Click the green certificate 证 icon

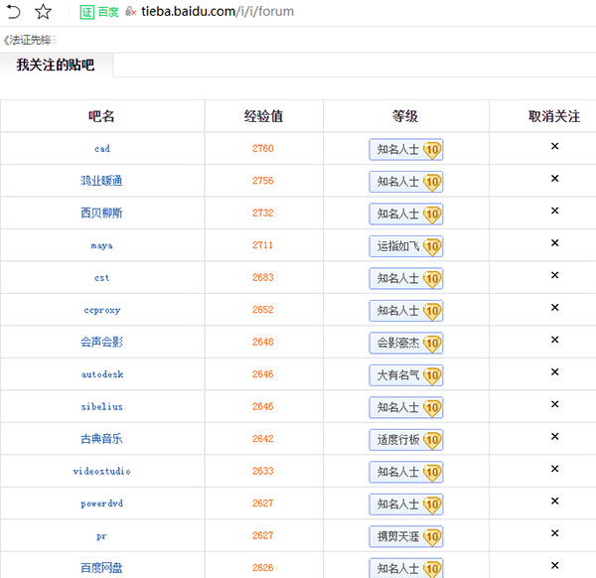click(x=87, y=12)
